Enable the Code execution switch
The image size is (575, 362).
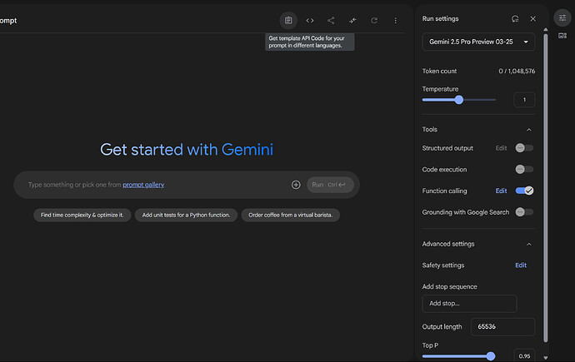pyautogui.click(x=524, y=169)
